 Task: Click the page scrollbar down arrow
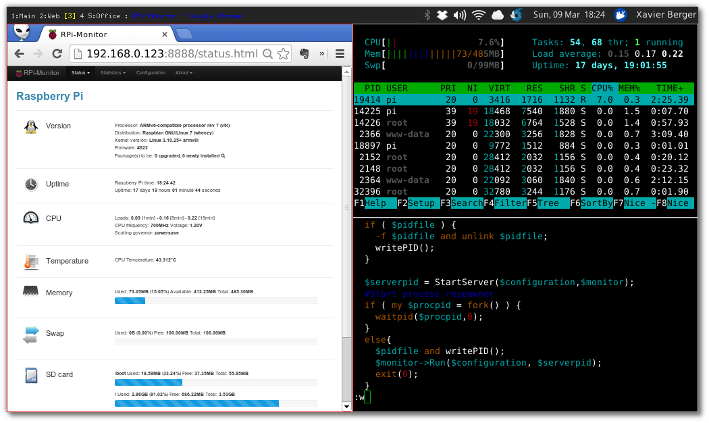pos(347,407)
